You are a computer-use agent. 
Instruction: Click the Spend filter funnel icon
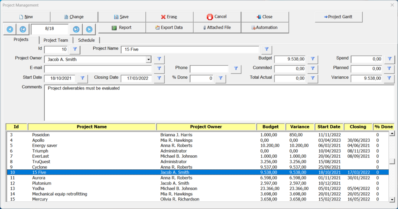point(389,59)
